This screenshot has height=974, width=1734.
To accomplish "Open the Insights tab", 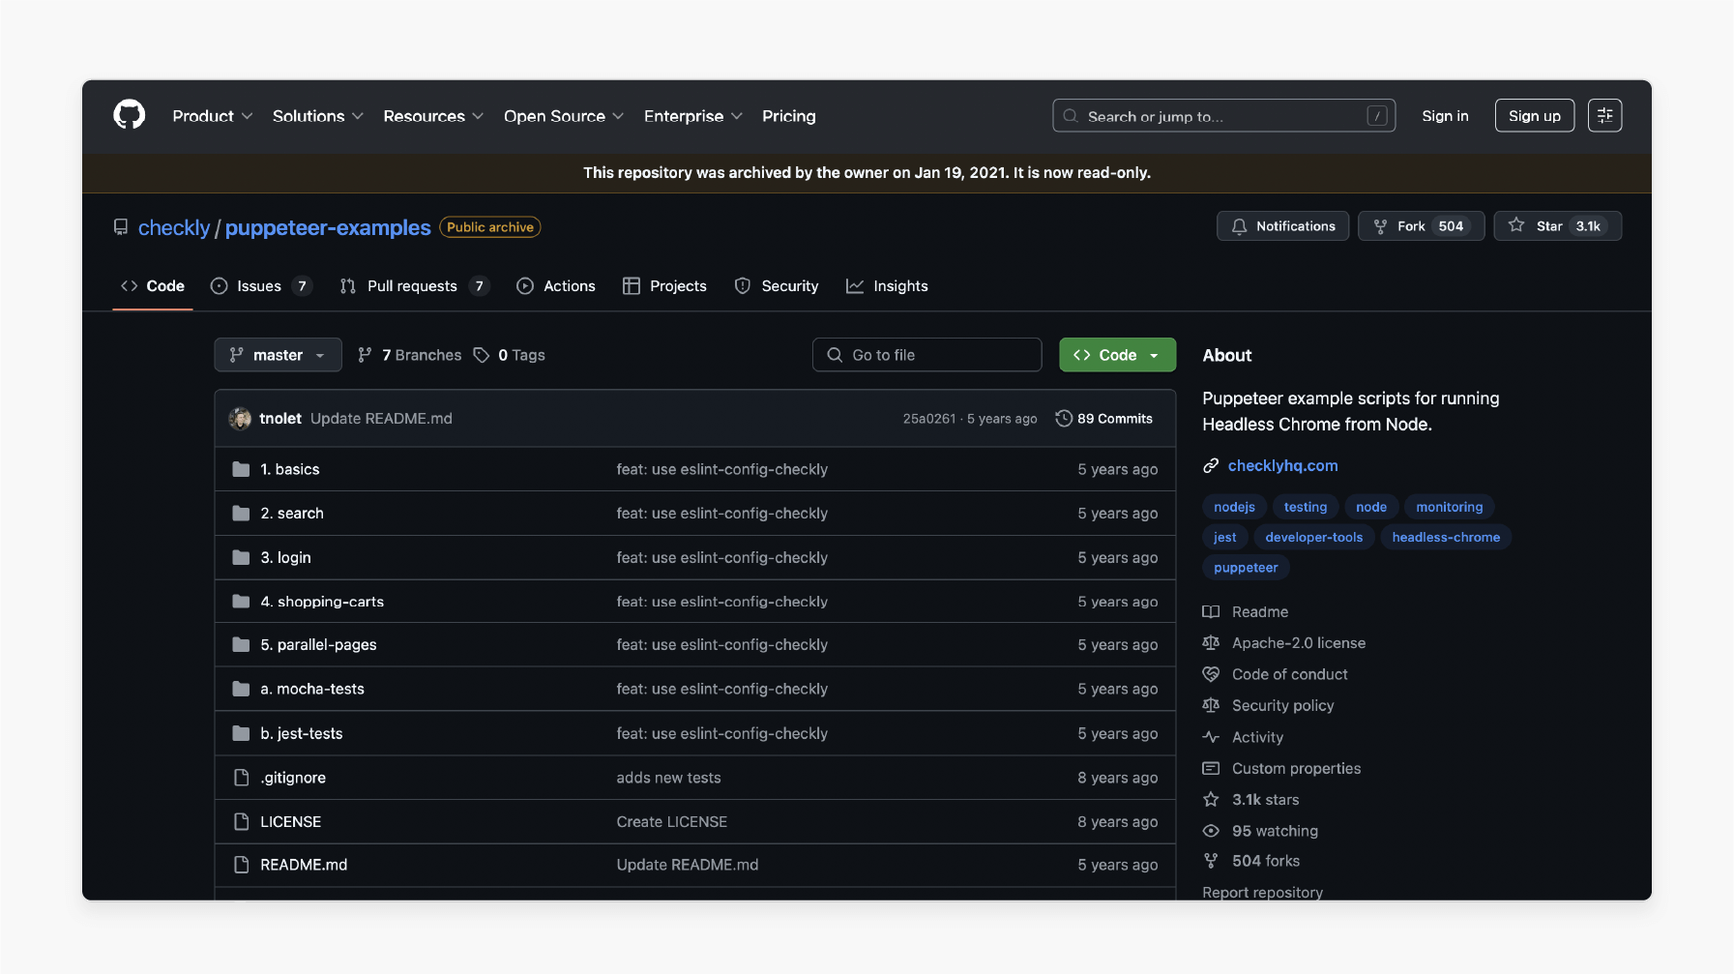I will tap(887, 286).
